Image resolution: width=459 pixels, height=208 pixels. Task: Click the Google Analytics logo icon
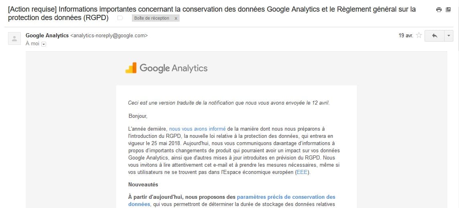tap(131, 68)
